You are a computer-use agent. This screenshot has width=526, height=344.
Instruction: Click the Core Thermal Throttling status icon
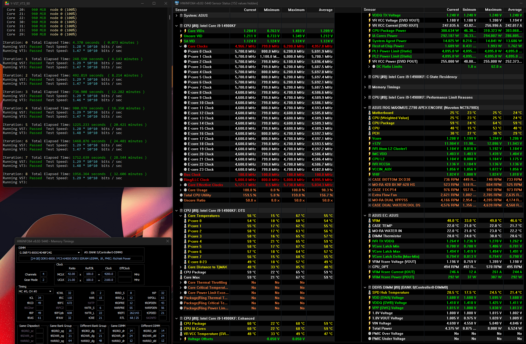(x=185, y=282)
